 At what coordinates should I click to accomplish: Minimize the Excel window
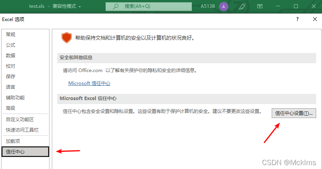(x=278, y=6)
